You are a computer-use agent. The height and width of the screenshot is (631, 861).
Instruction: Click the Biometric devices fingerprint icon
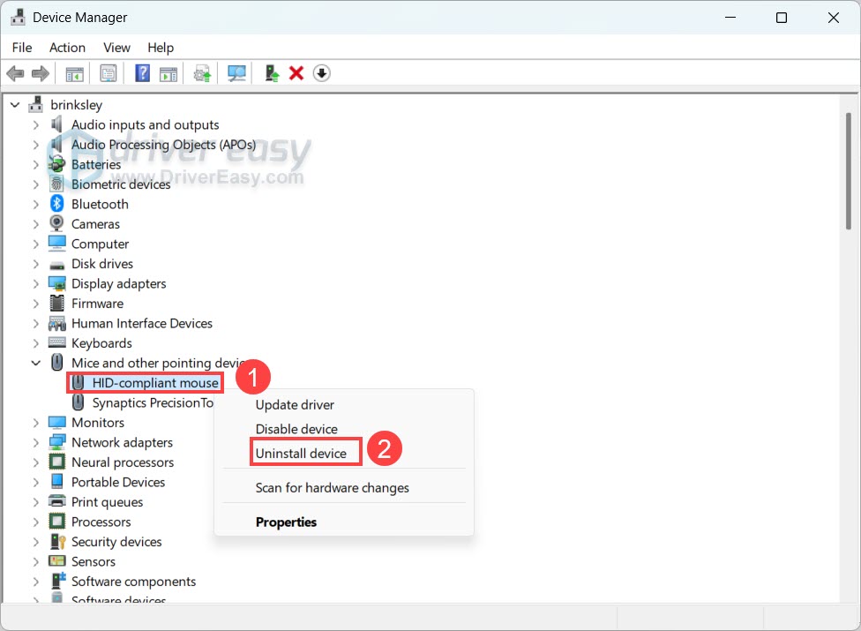(56, 184)
